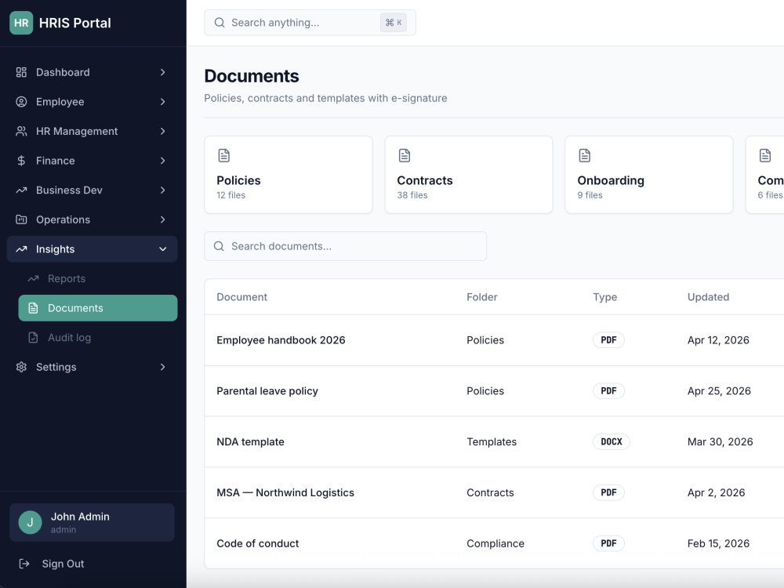Open the John Admin profile card
Image resolution: width=784 pixels, height=588 pixels.
tap(92, 522)
